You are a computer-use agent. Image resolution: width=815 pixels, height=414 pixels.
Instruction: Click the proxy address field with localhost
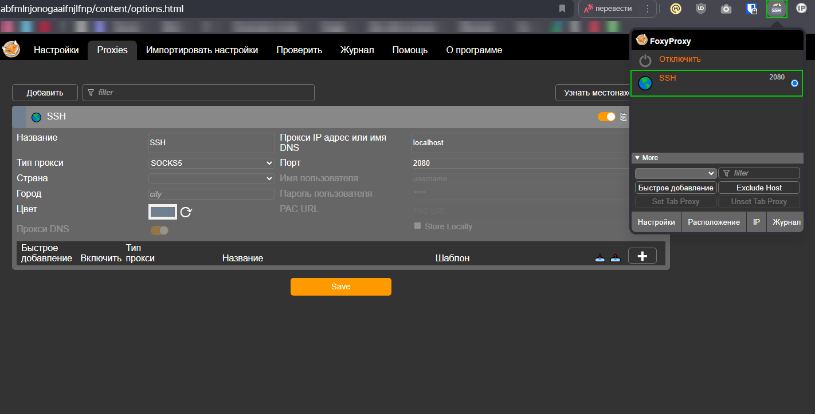520,142
